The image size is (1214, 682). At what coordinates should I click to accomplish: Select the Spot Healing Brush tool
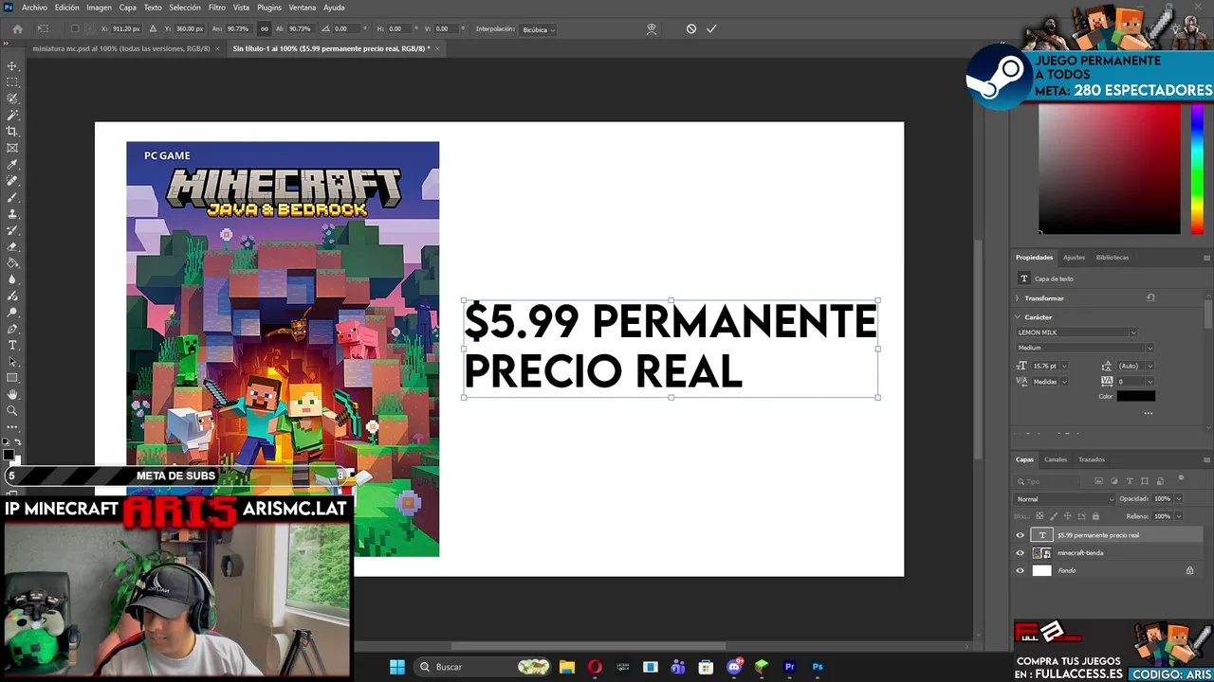[x=12, y=180]
